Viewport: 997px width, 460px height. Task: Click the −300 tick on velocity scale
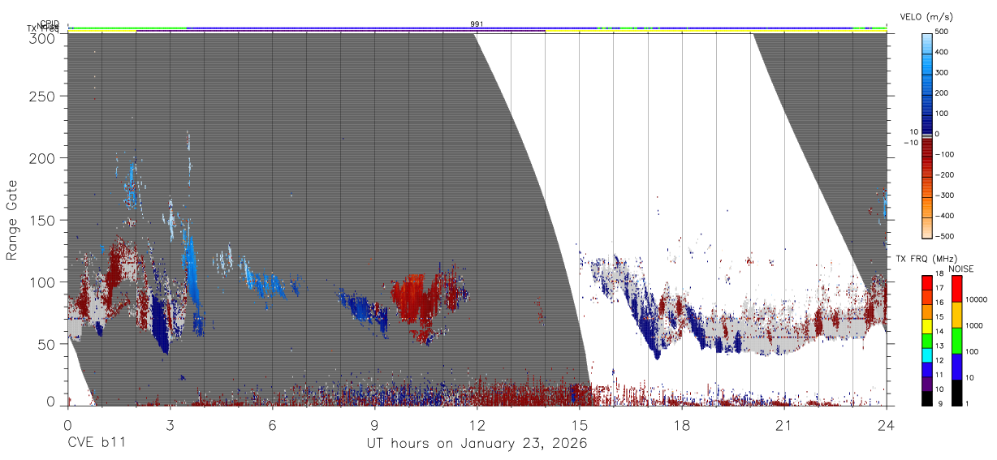[943, 196]
